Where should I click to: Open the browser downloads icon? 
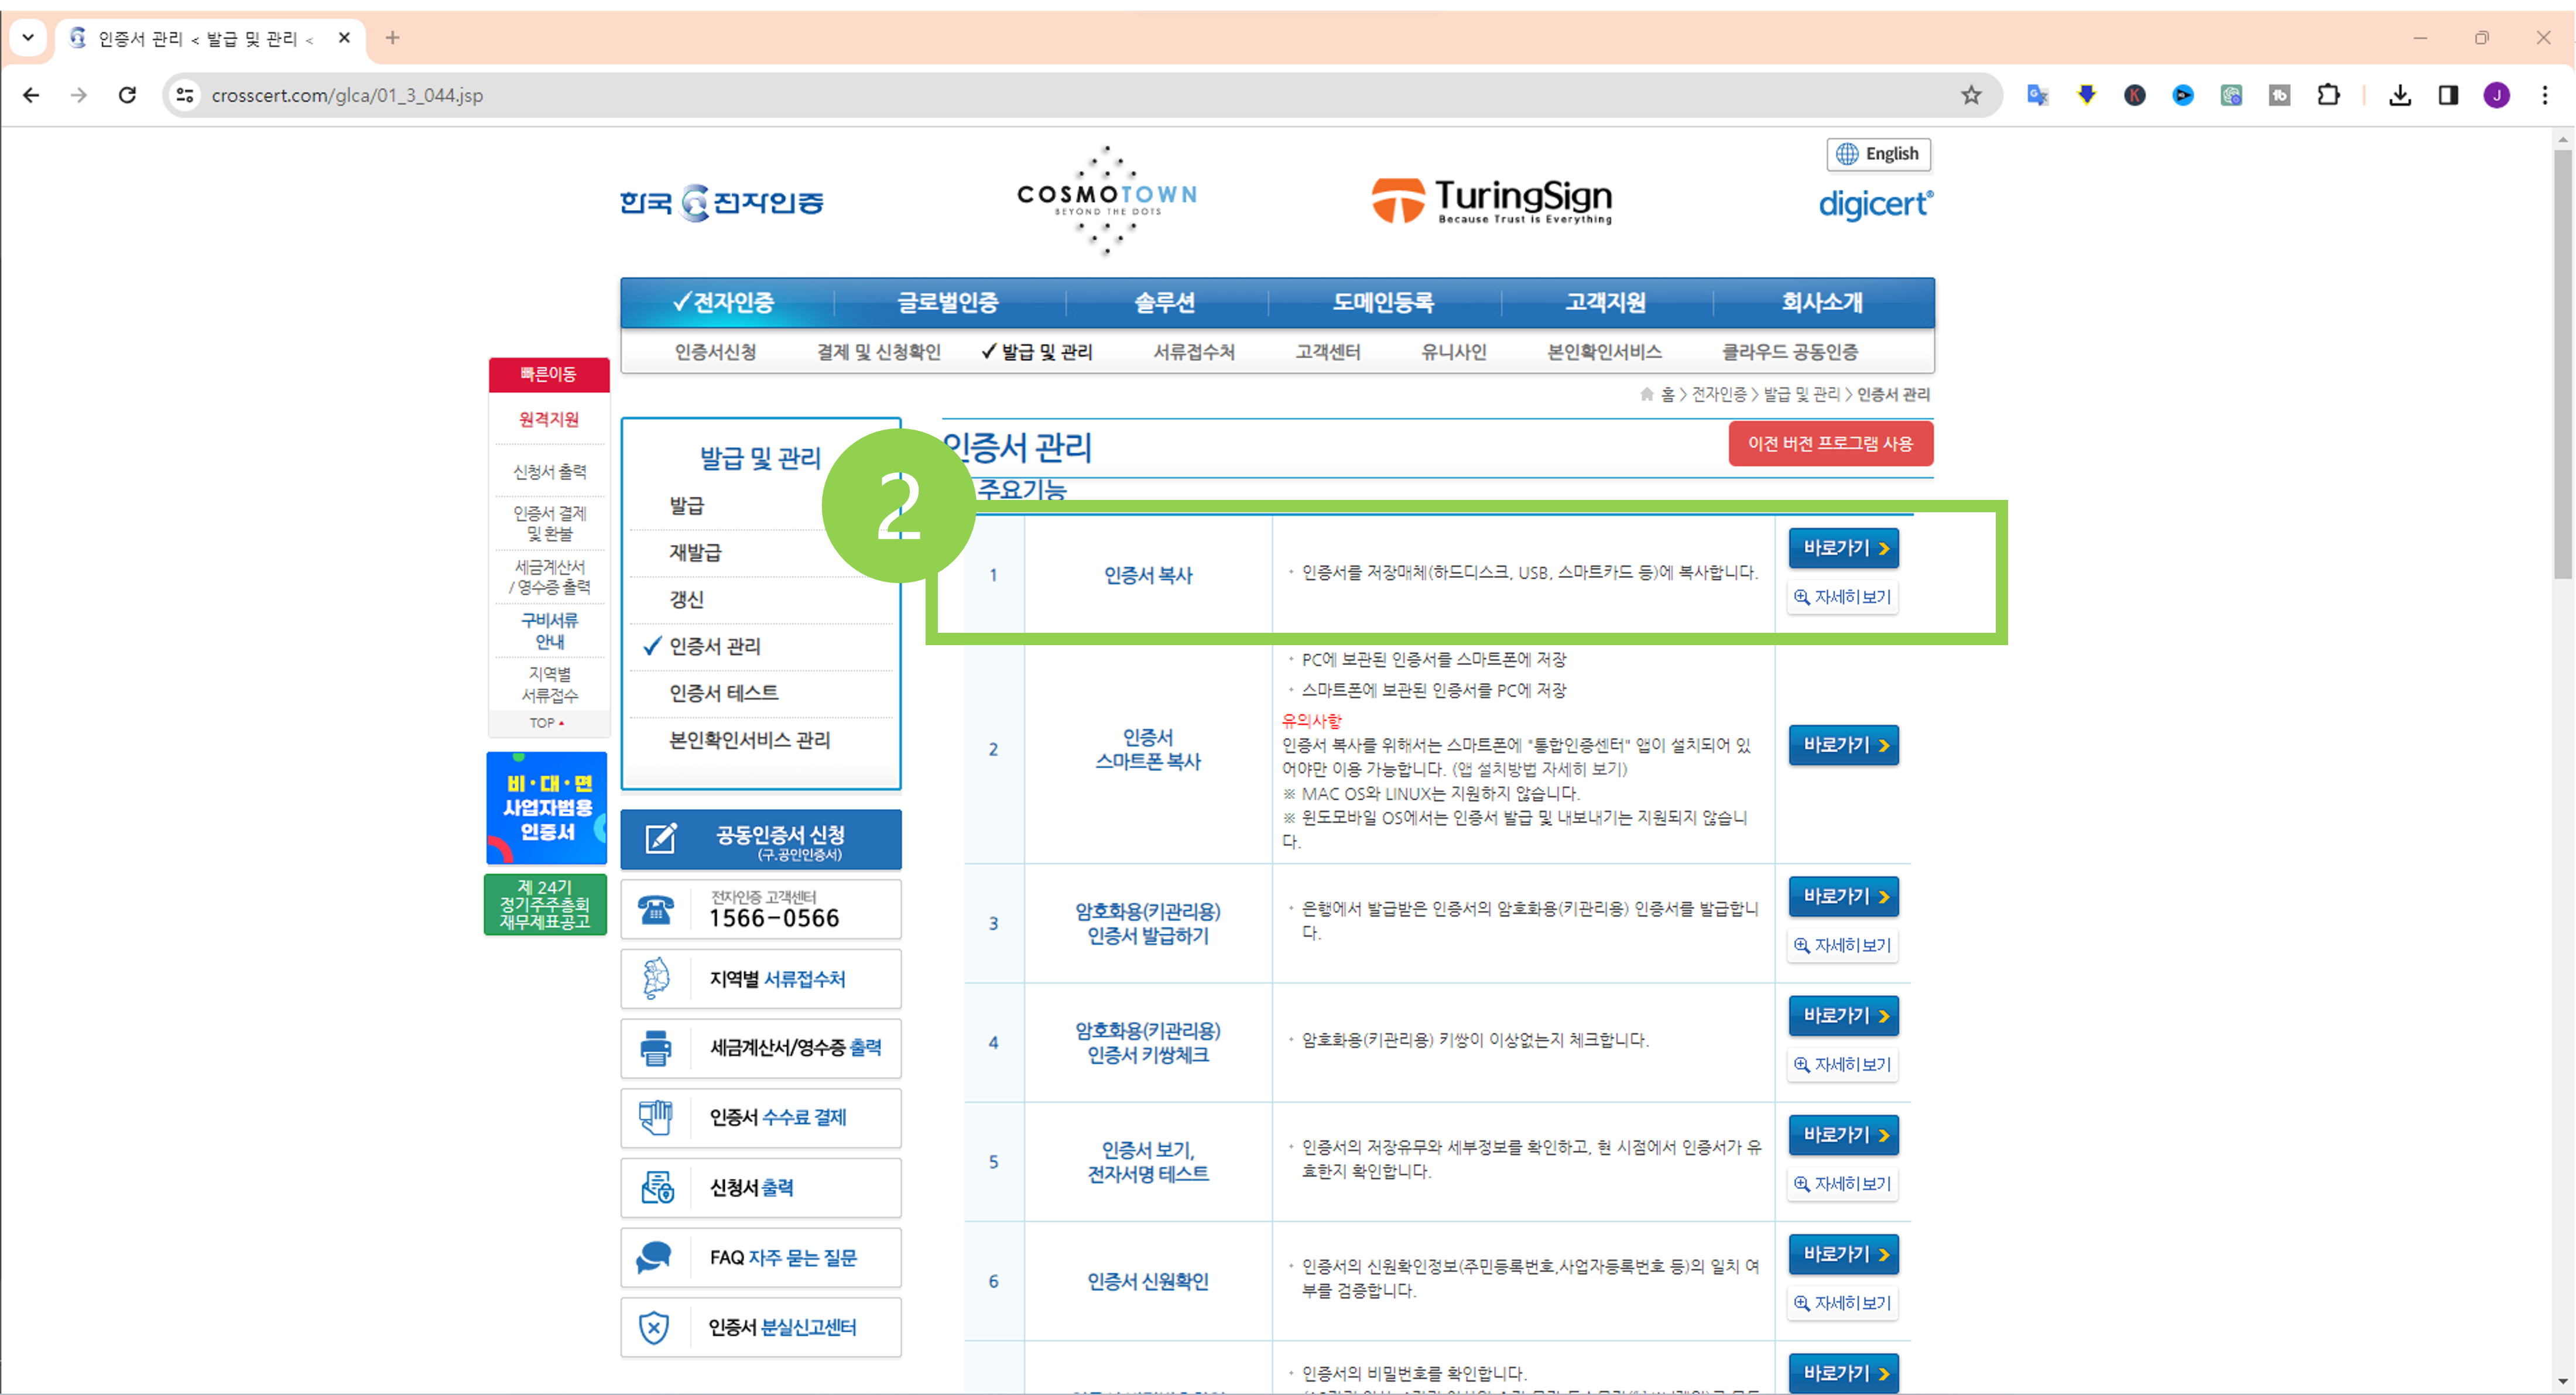pos(2399,95)
